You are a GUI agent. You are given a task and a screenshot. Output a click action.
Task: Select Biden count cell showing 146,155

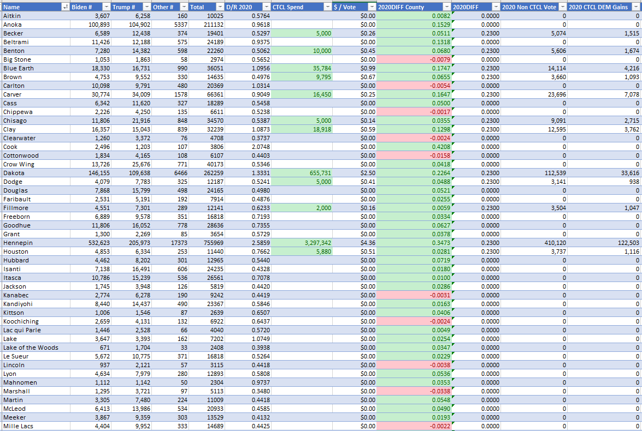(90, 173)
